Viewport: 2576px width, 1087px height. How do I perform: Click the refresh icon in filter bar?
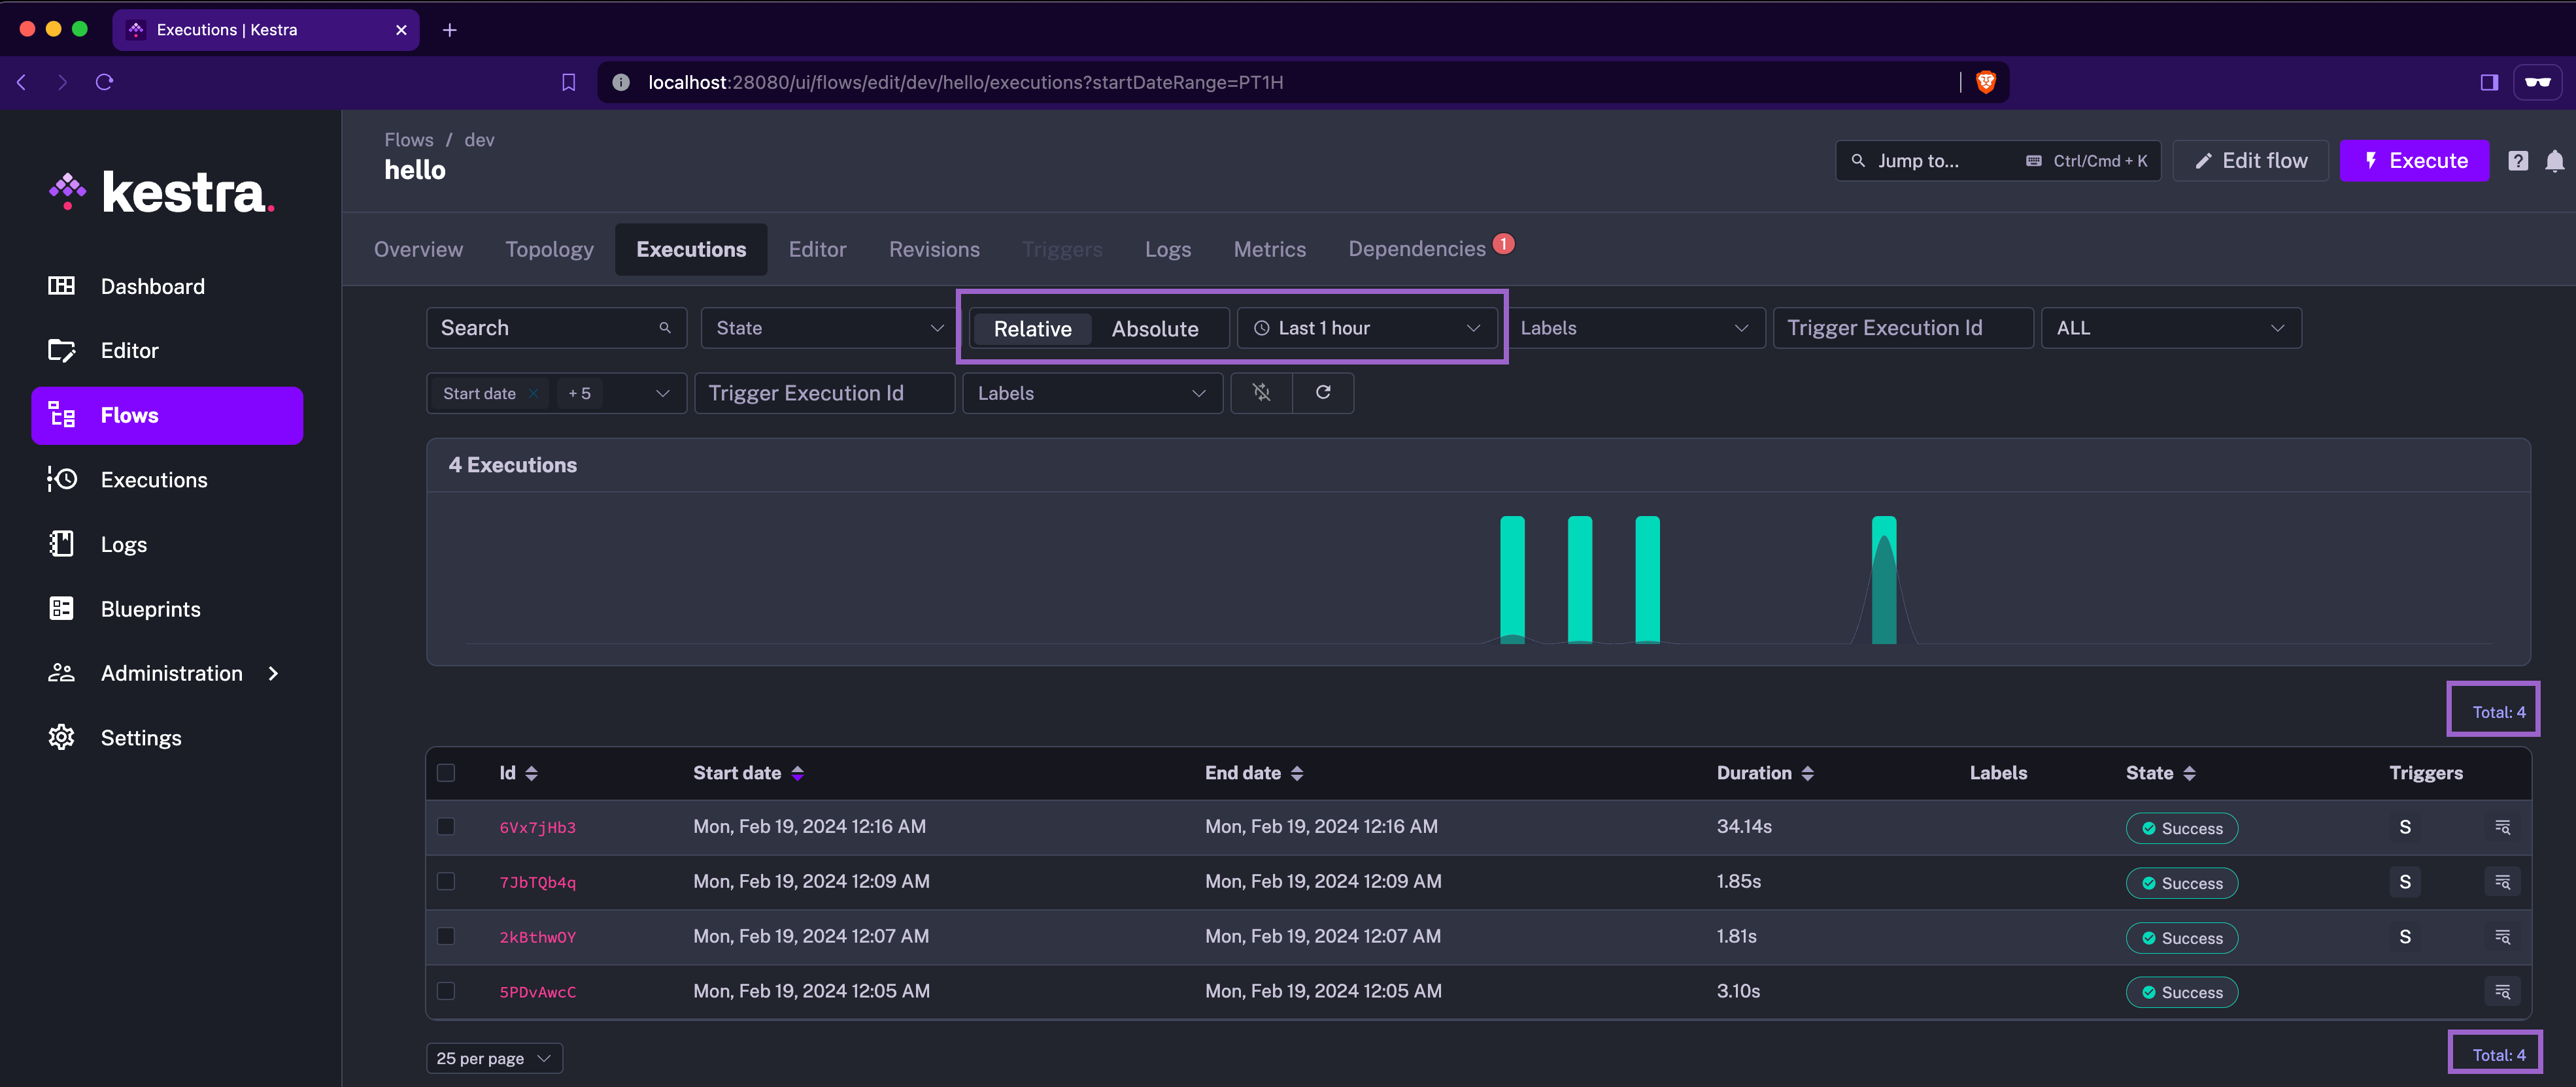(x=1323, y=393)
